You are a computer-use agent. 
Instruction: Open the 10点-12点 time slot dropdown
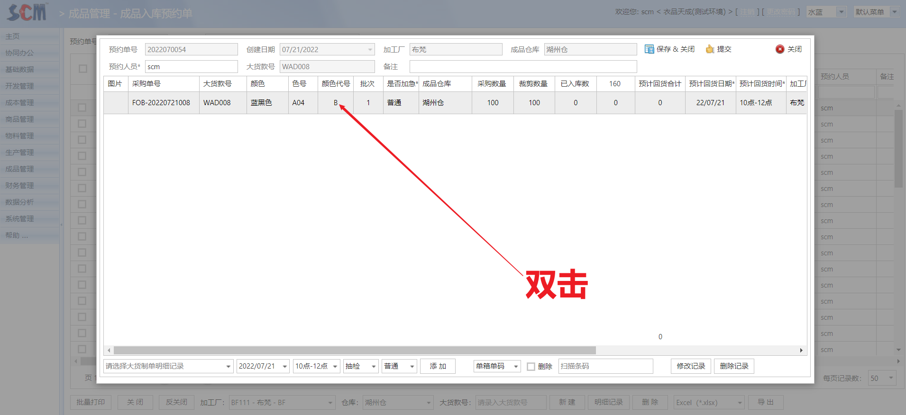pos(335,367)
